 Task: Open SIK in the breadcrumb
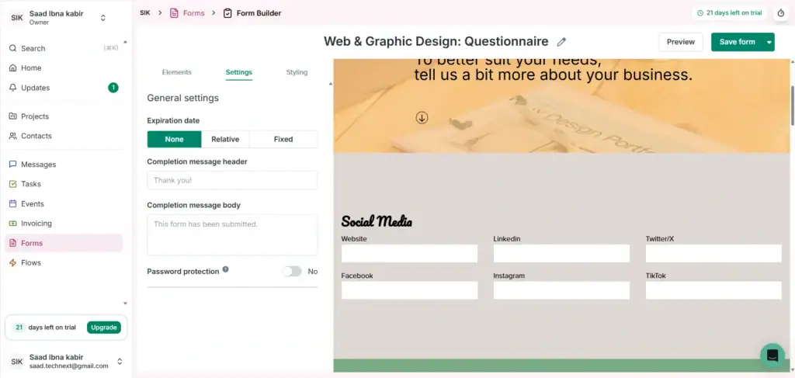coord(145,13)
